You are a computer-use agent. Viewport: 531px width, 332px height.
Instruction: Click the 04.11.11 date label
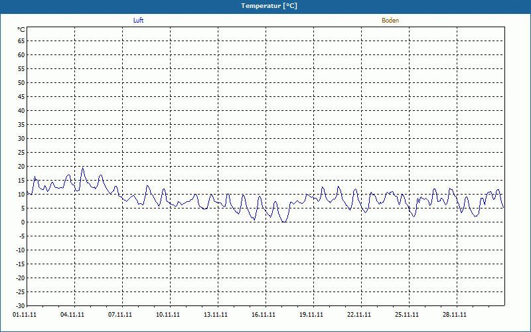72,315
